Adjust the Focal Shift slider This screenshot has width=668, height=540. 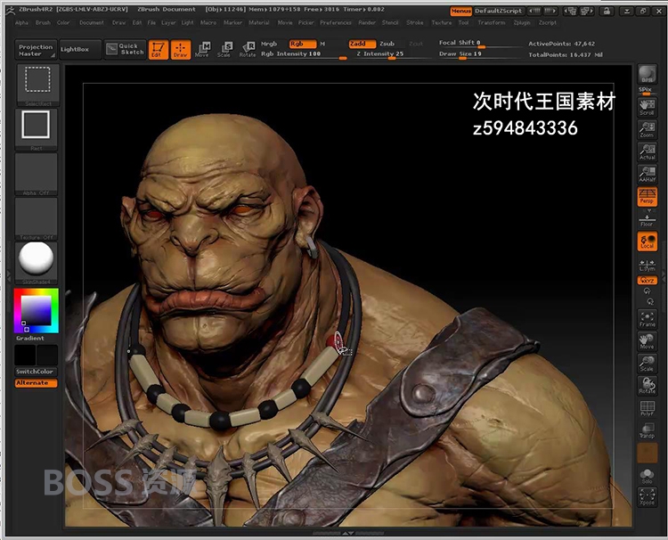tap(480, 43)
